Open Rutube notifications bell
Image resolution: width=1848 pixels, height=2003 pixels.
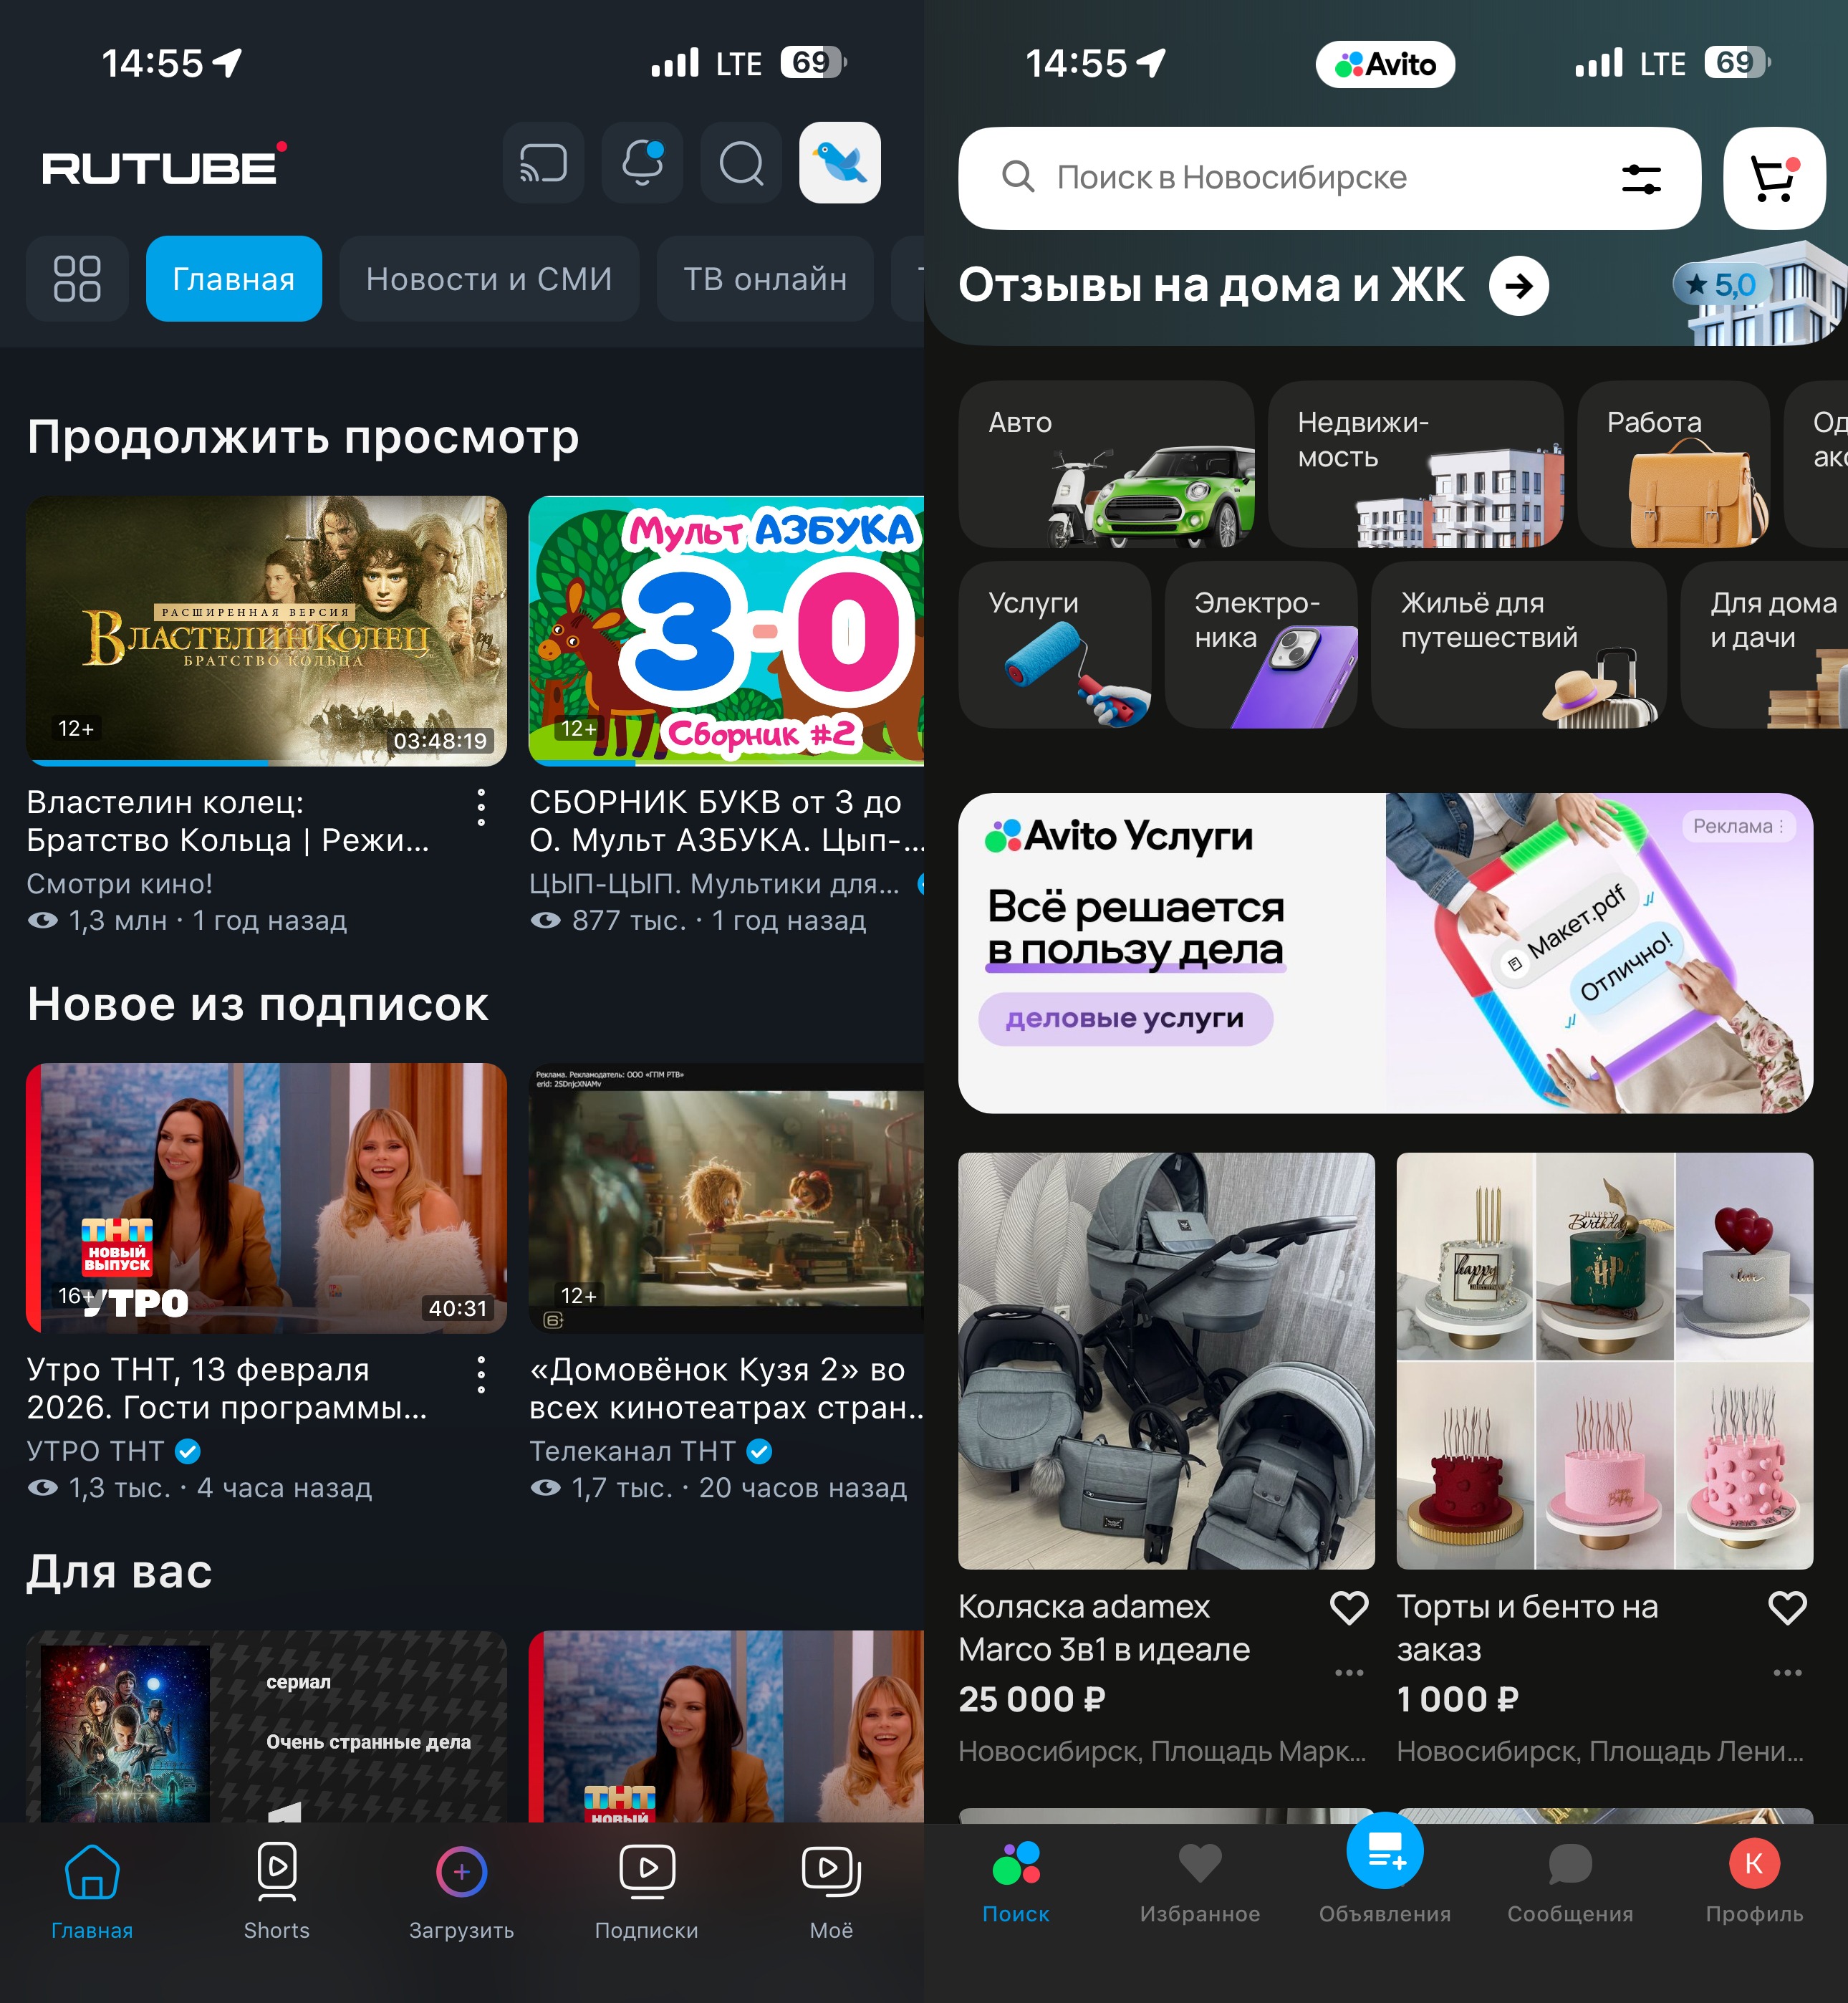642,163
